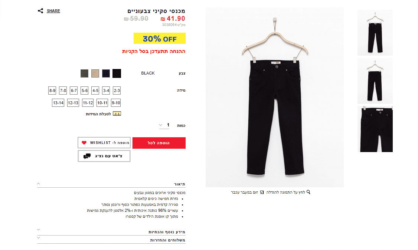Click the mouse-over zoom icon
Viewport: 418px width, 250px height.
click(262, 192)
